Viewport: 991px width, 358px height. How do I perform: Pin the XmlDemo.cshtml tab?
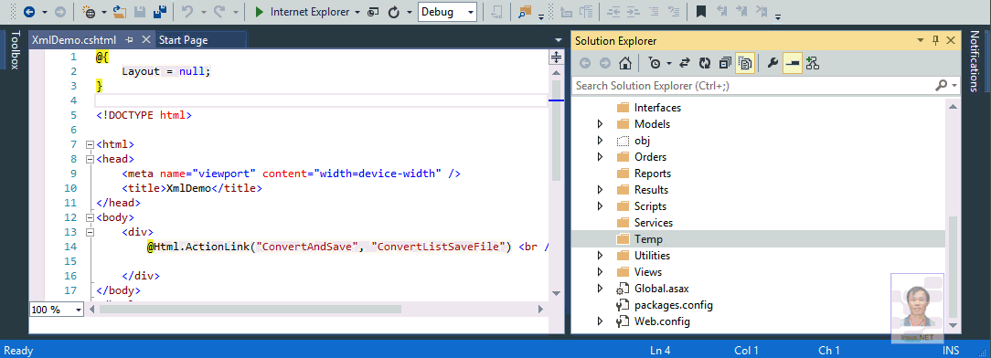pyautogui.click(x=130, y=40)
